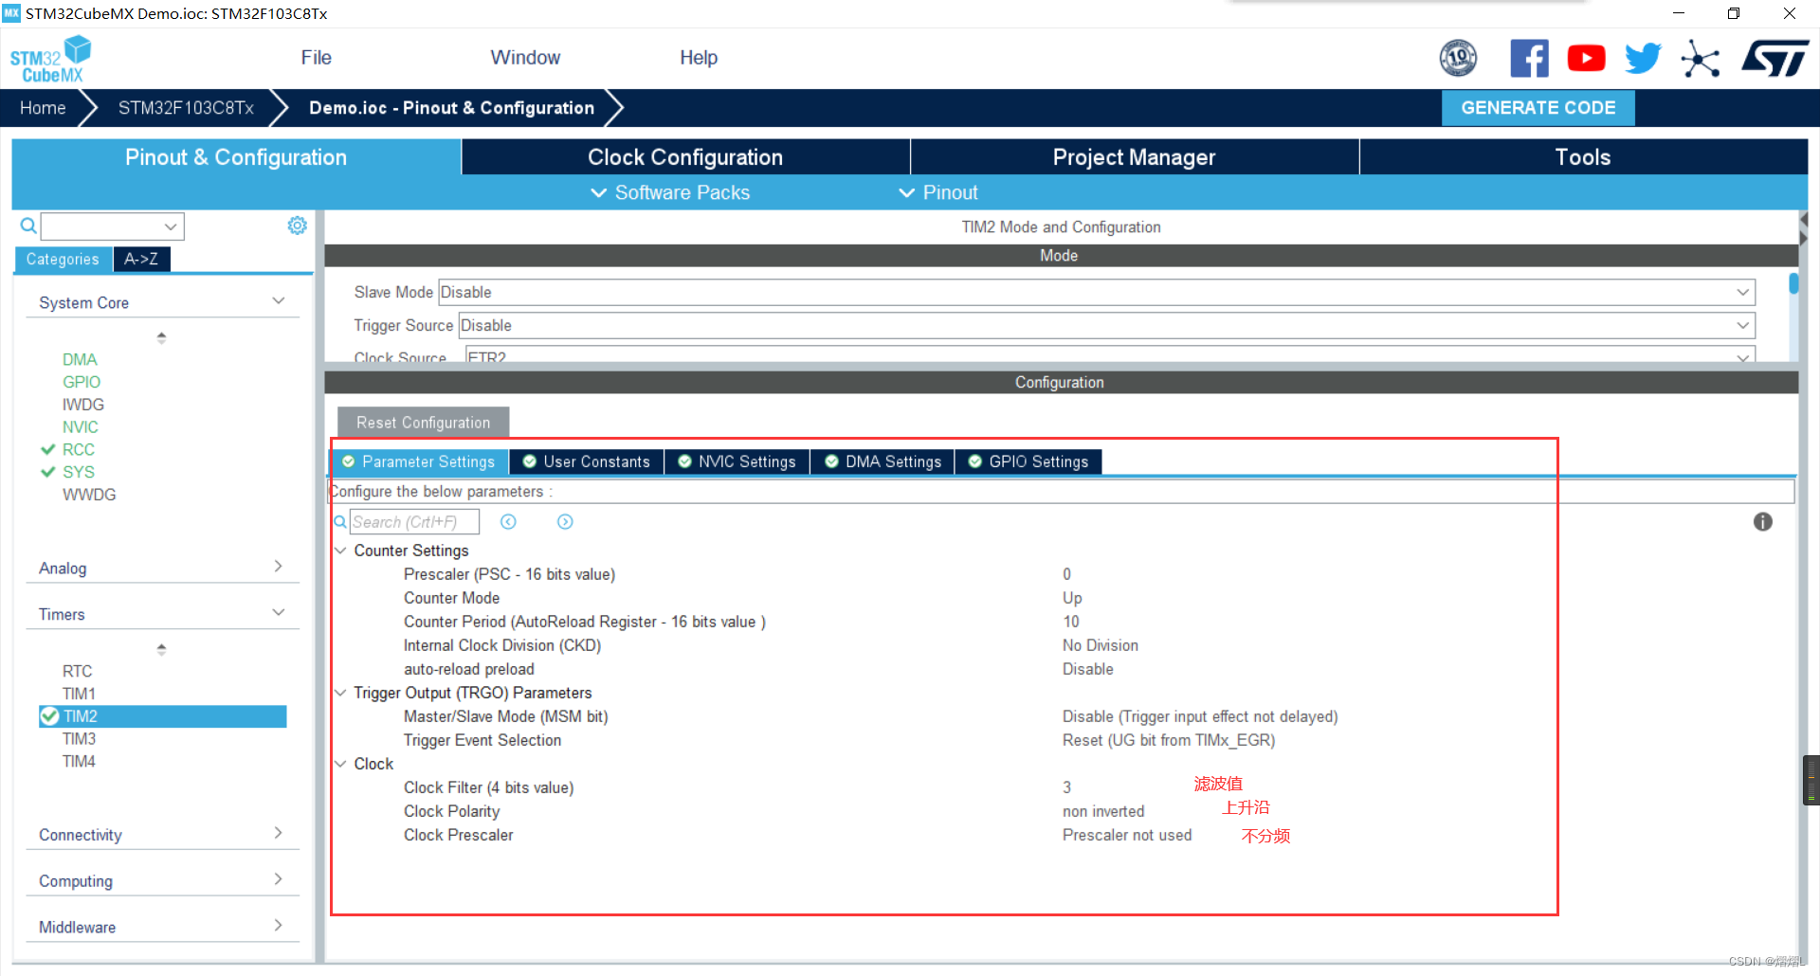Select TIM3 in Timers list

point(79,739)
